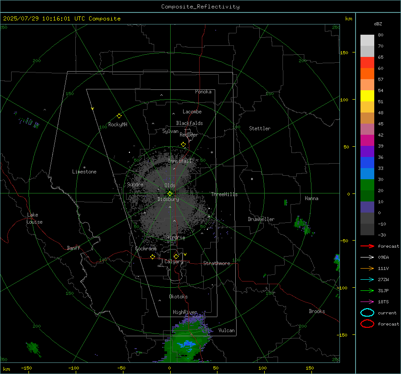Click the magenta swatch in the dBZ scale
The image size is (401, 374).
(x=367, y=141)
